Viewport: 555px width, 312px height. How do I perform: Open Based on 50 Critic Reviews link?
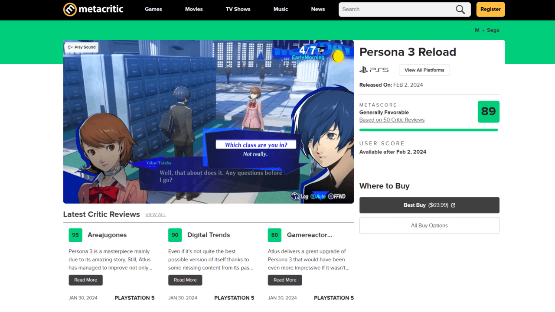[392, 120]
